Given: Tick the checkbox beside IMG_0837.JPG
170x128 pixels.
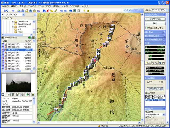Looking at the screenshot, I should point(3,44).
